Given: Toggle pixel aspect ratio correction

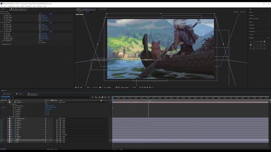Looking at the screenshot, I should [x=140, y=87].
